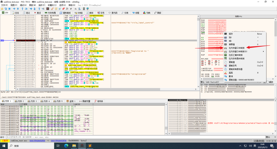Open Microsoft Edge from the taskbar
This screenshot has height=149, width=277.
coord(66,146)
